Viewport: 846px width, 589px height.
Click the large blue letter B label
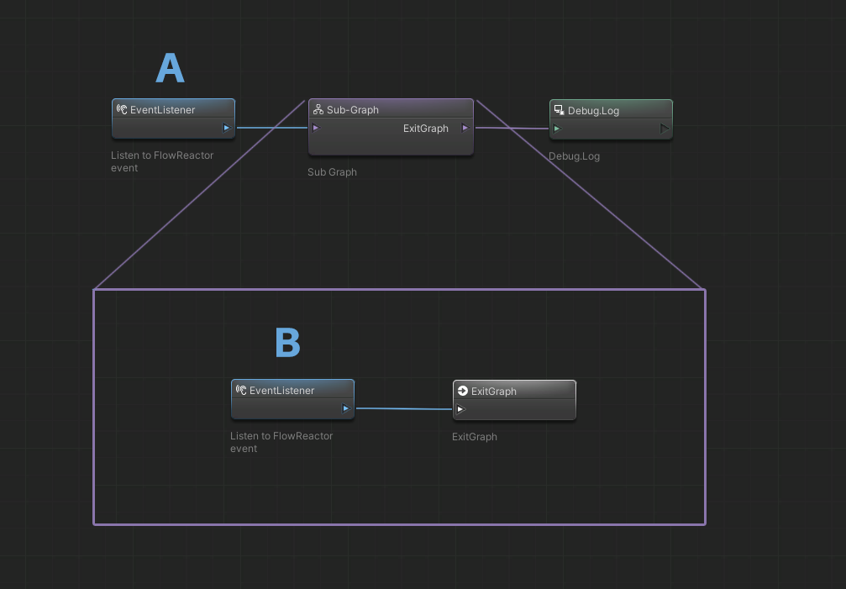point(287,343)
